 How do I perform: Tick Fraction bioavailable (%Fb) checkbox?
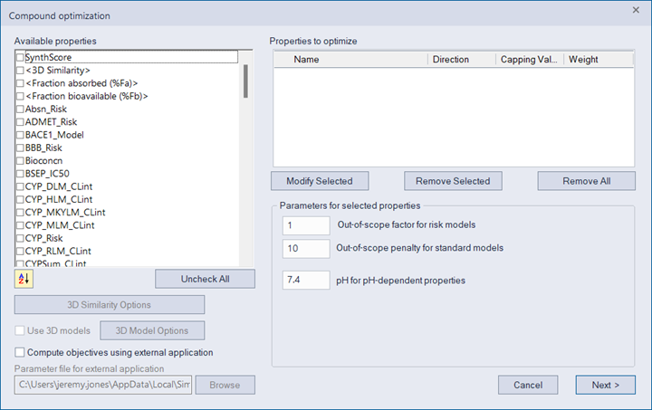[x=20, y=96]
